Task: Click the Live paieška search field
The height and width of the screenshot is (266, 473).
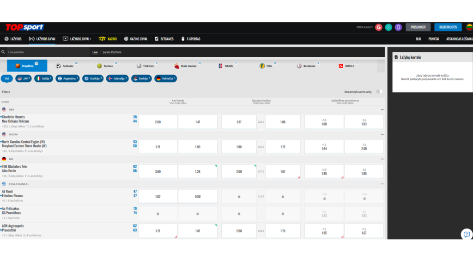Action: point(46,52)
